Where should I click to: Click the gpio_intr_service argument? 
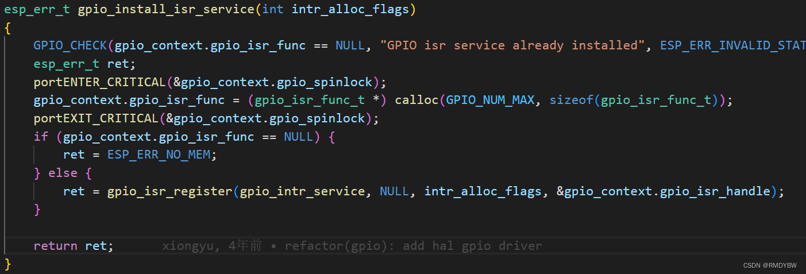coord(303,191)
